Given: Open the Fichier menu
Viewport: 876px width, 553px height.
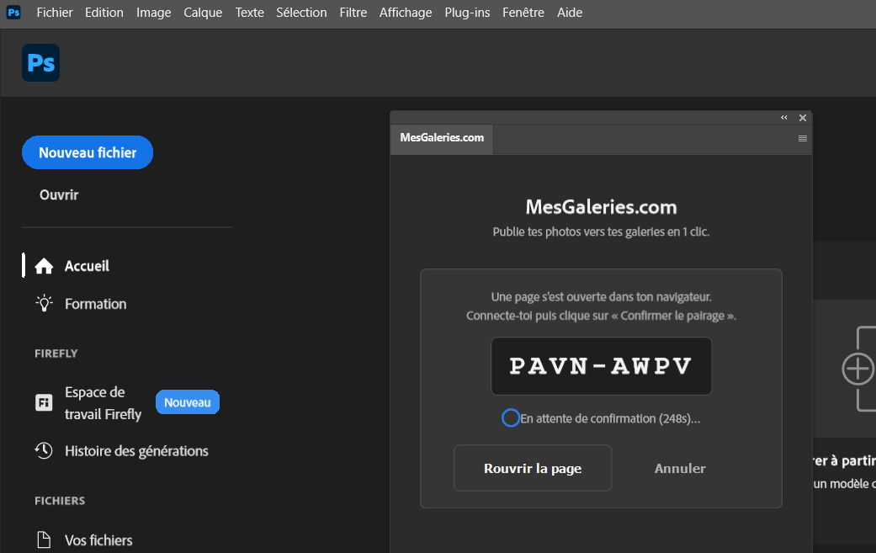Looking at the screenshot, I should (x=55, y=13).
